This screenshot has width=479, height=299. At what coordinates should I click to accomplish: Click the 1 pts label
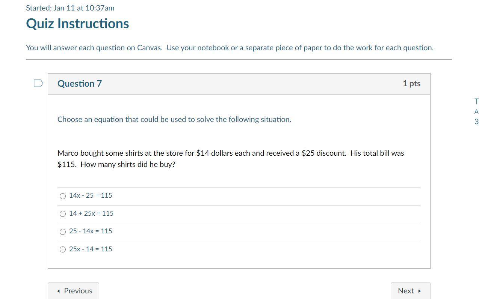click(411, 84)
